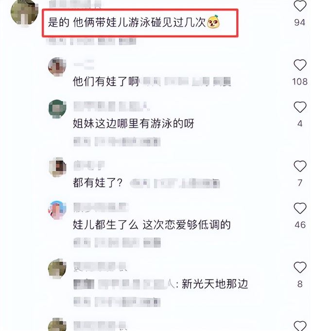Open blue avatar beside '娃儿都生了么' comment
The image size is (311, 331).
(x=57, y=210)
